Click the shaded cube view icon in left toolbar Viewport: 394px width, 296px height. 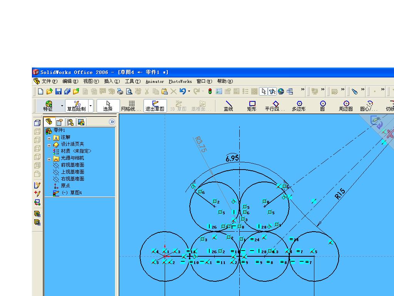click(37, 123)
